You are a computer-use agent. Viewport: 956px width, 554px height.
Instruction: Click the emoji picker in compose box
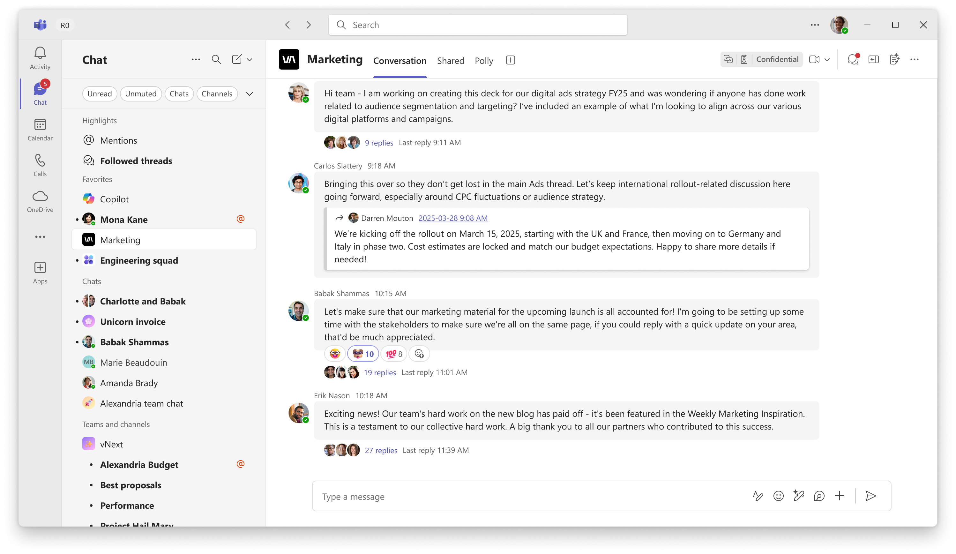(778, 496)
